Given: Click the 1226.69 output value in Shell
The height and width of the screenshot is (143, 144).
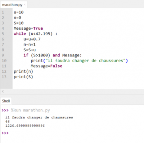Looking at the screenshot, I should tap(25, 126).
